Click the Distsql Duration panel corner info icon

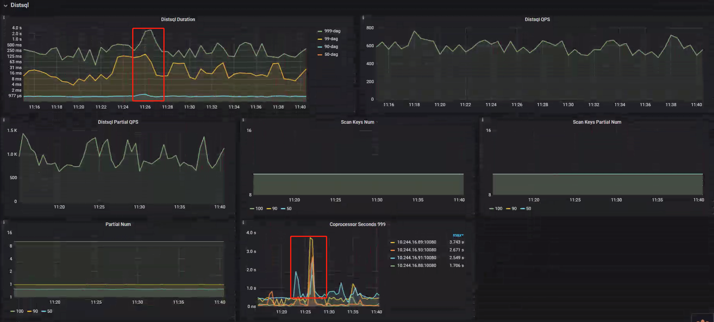pyautogui.click(x=4, y=18)
